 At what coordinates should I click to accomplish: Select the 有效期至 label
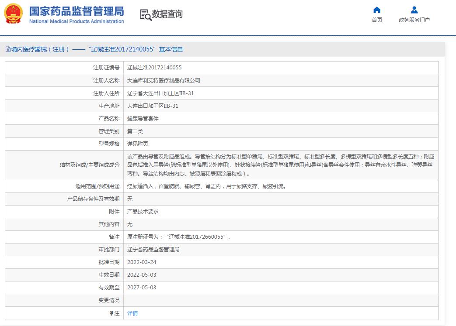[x=109, y=288]
